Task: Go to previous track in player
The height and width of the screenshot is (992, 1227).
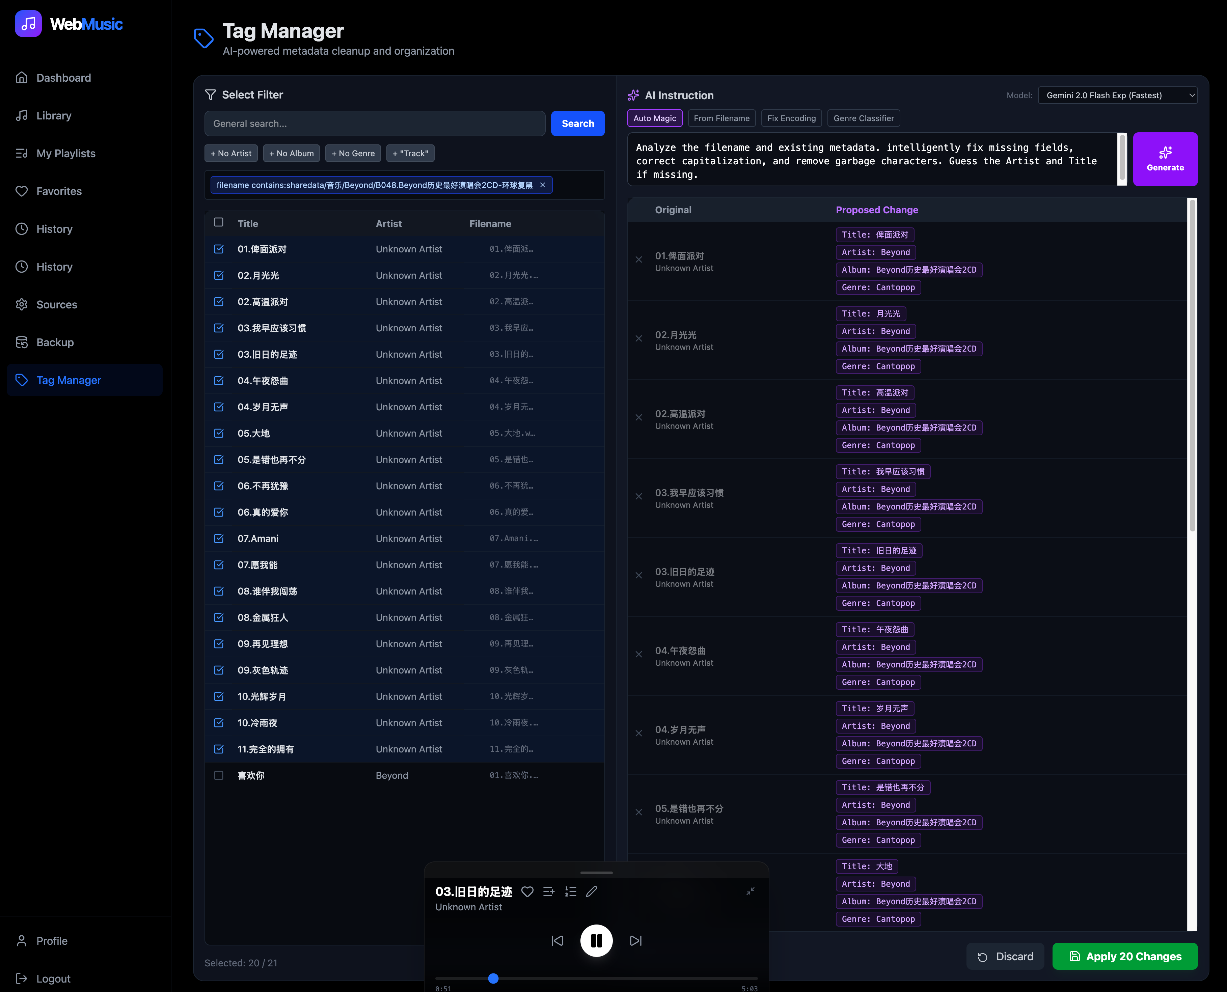Action: (x=557, y=941)
